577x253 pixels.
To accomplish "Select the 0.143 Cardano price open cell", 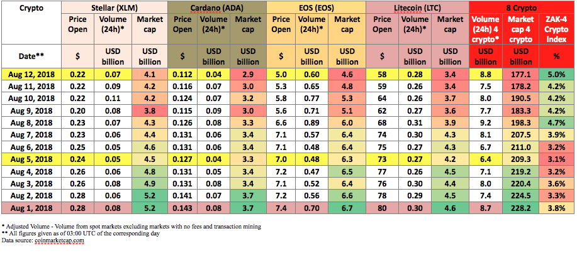I will 182,208.
